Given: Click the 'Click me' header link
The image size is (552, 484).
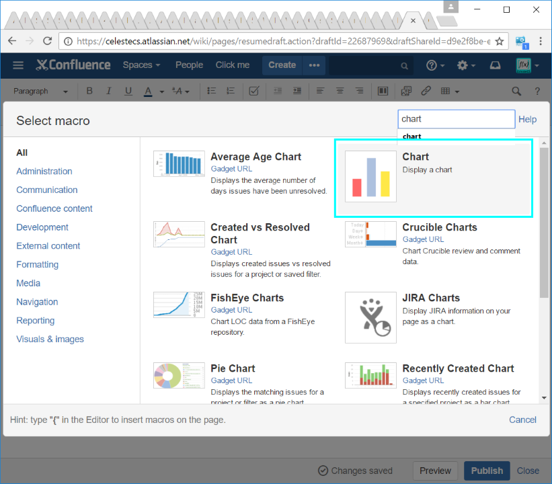Looking at the screenshot, I should (x=233, y=65).
